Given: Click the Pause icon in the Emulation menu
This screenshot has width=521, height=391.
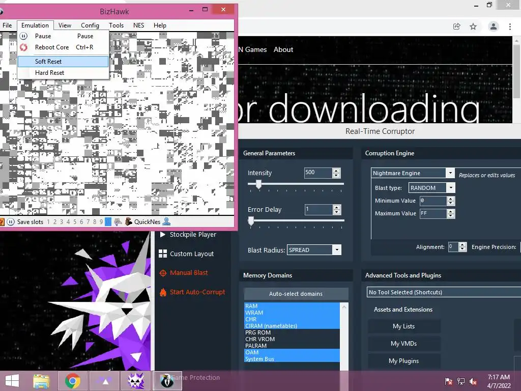Looking at the screenshot, I should point(23,36).
